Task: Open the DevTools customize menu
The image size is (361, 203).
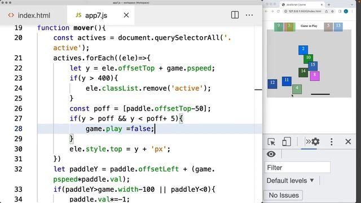Action: coord(332,142)
